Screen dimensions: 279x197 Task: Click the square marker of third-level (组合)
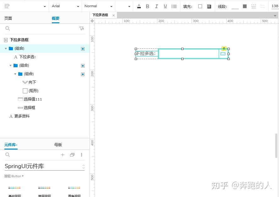[83, 74]
